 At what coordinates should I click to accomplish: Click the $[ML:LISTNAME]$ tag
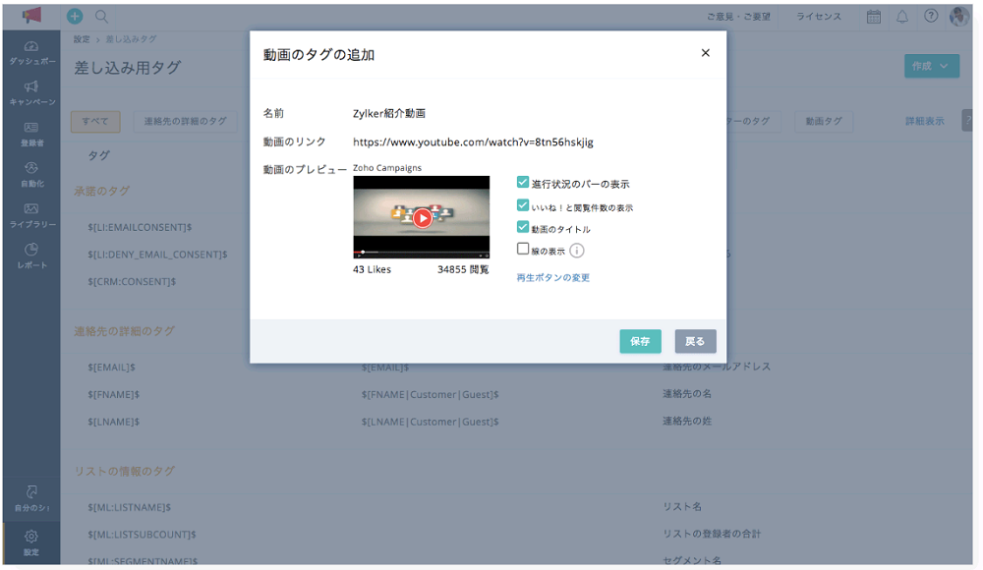(x=129, y=507)
